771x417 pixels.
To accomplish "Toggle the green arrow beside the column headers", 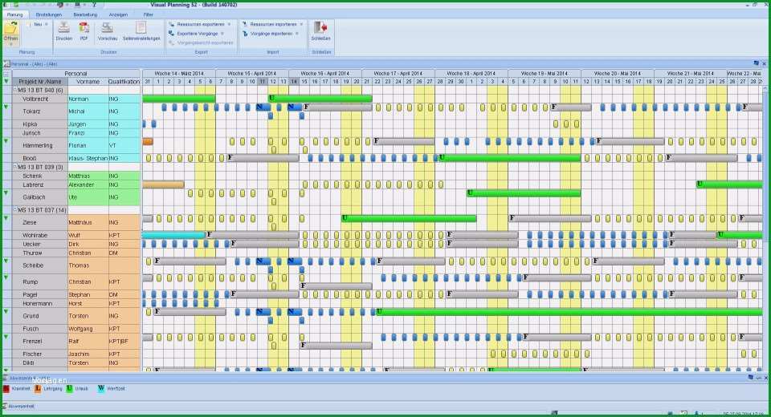I will coord(6,82).
